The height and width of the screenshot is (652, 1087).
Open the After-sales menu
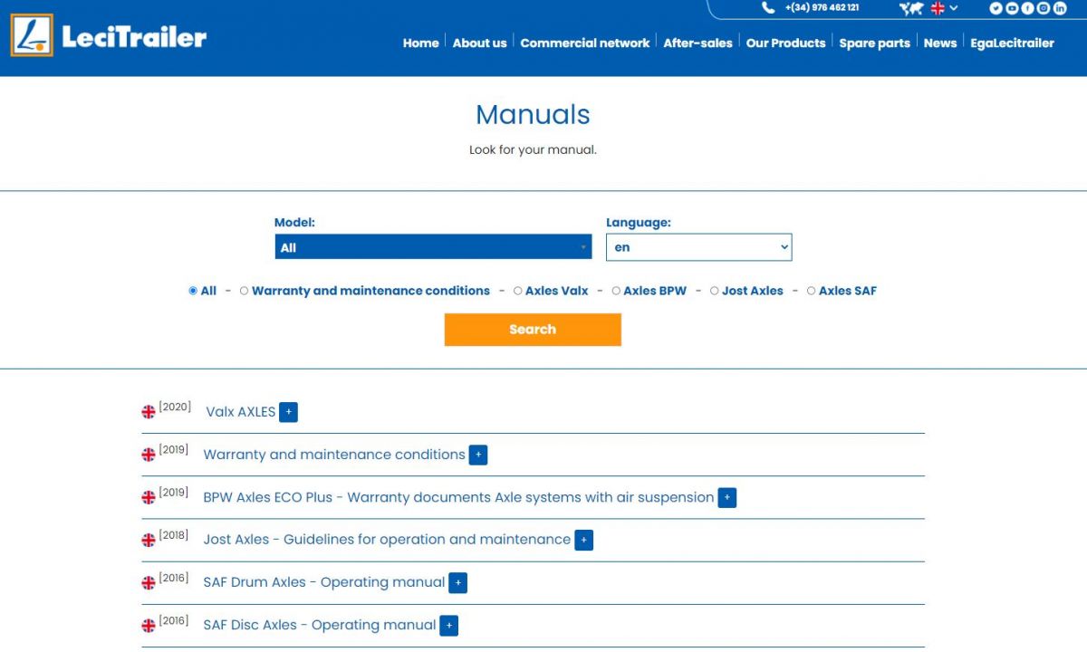pos(697,43)
